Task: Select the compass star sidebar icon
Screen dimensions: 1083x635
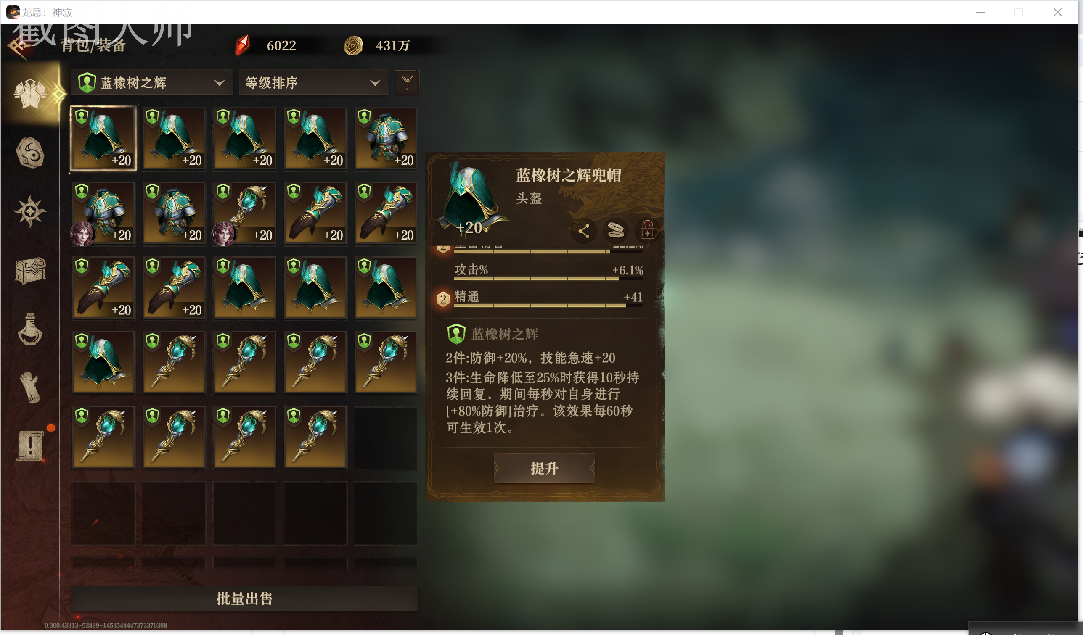Action: click(x=30, y=211)
